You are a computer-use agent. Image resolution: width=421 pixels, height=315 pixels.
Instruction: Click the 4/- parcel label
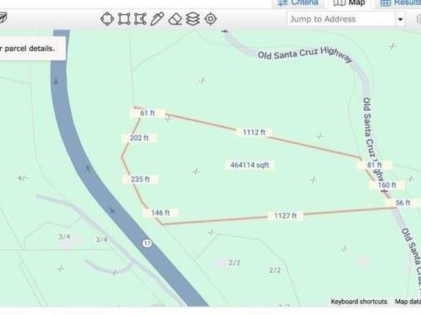click(x=23, y=178)
